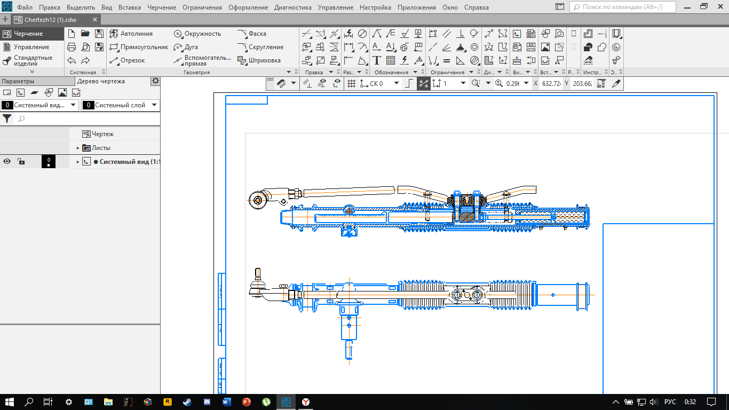This screenshot has height=410, width=729.
Task: Toggle the grid display button
Action: (351, 83)
